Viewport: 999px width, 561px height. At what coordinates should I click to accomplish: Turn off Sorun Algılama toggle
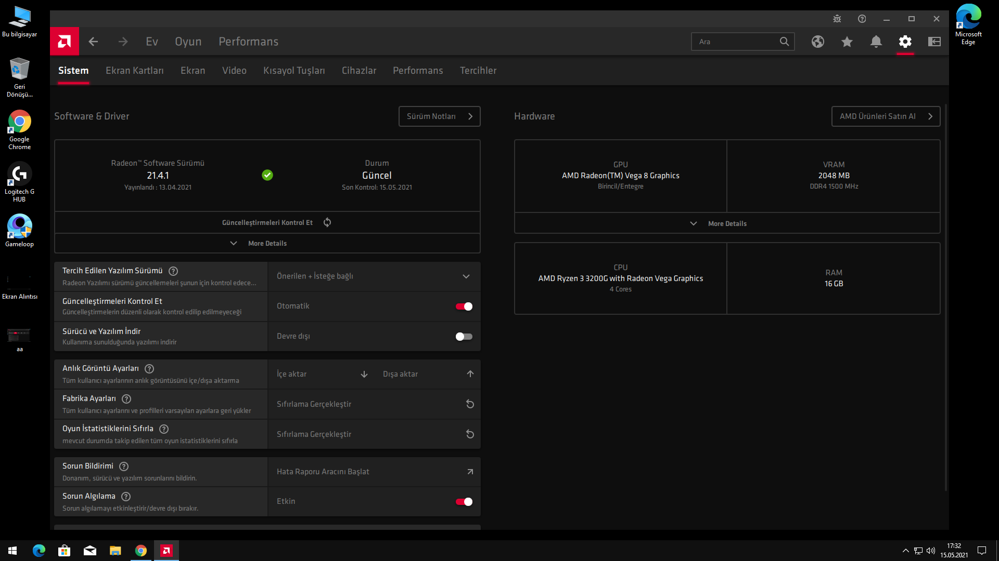pyautogui.click(x=464, y=502)
